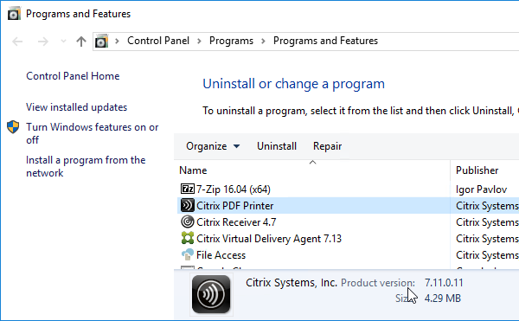Click the shield icon beside Windows features
The image size is (519, 321).
[13, 127]
